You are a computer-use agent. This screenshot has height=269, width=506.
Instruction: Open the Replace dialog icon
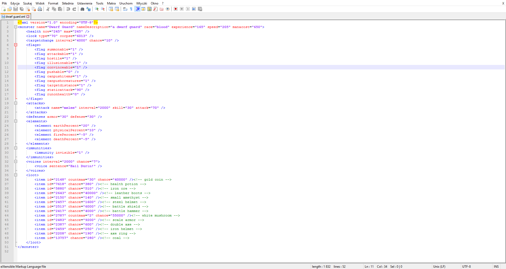89,9
